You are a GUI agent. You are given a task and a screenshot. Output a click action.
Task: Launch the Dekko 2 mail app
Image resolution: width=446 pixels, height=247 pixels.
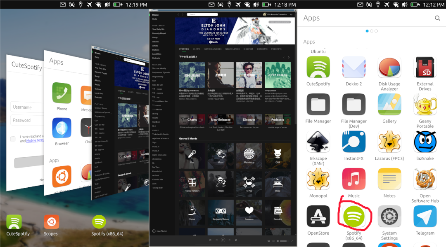(x=354, y=67)
